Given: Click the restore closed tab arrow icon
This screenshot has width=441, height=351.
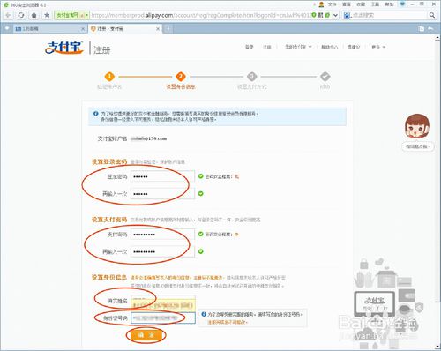Looking at the screenshot, I should (431, 28).
